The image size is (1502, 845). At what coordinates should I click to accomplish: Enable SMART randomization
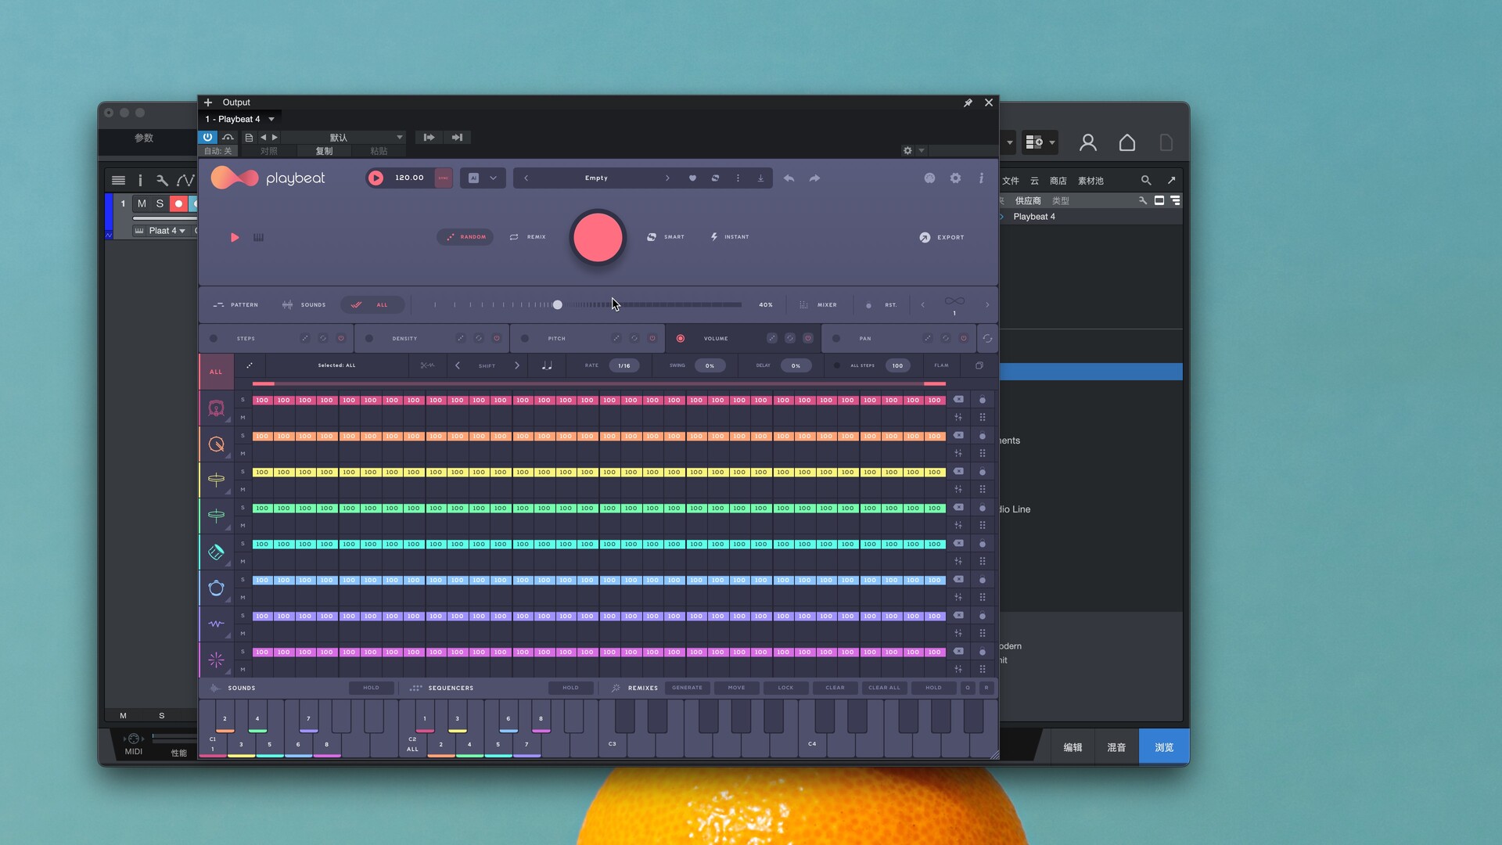666,237
